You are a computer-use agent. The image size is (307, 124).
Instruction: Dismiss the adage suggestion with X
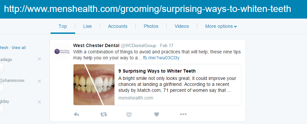(39, 59)
